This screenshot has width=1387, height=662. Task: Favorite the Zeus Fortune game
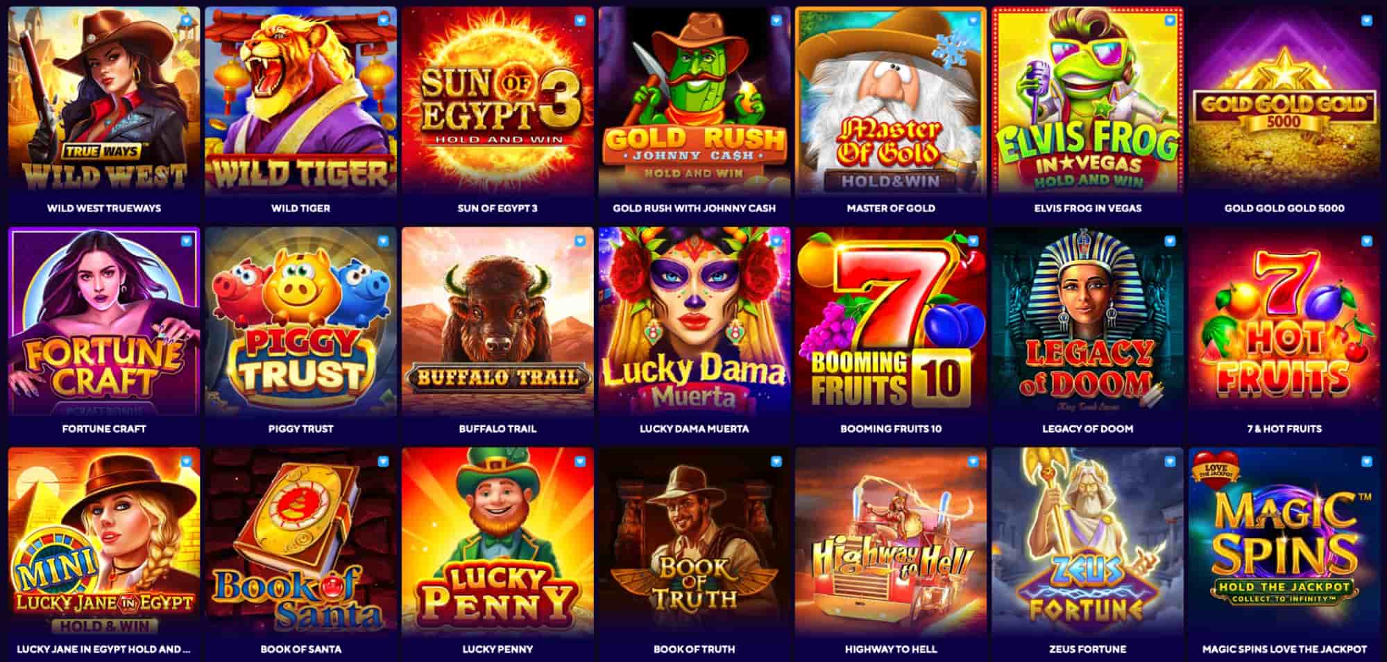click(1170, 462)
